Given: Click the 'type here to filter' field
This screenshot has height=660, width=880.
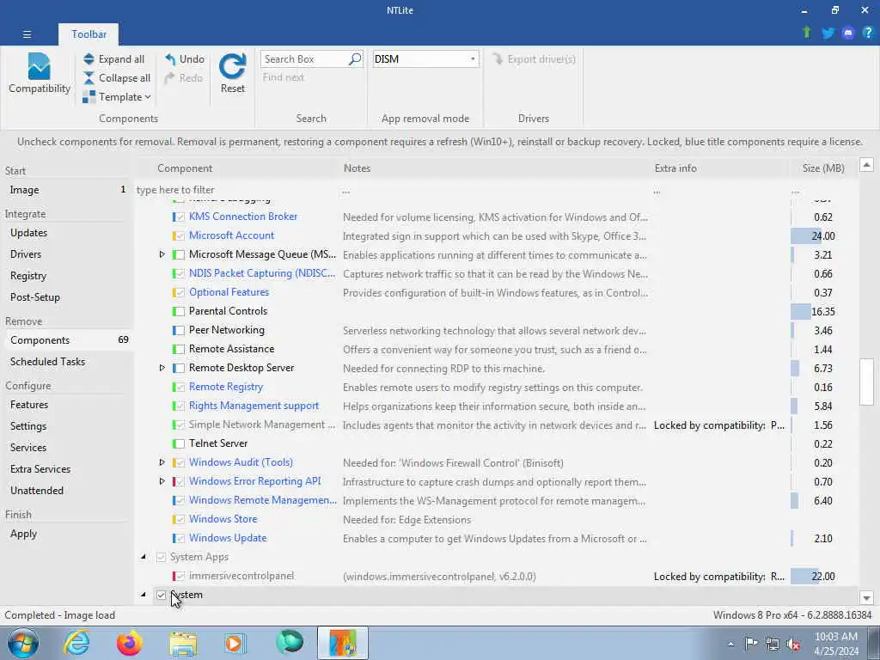Looking at the screenshot, I should click(x=237, y=190).
